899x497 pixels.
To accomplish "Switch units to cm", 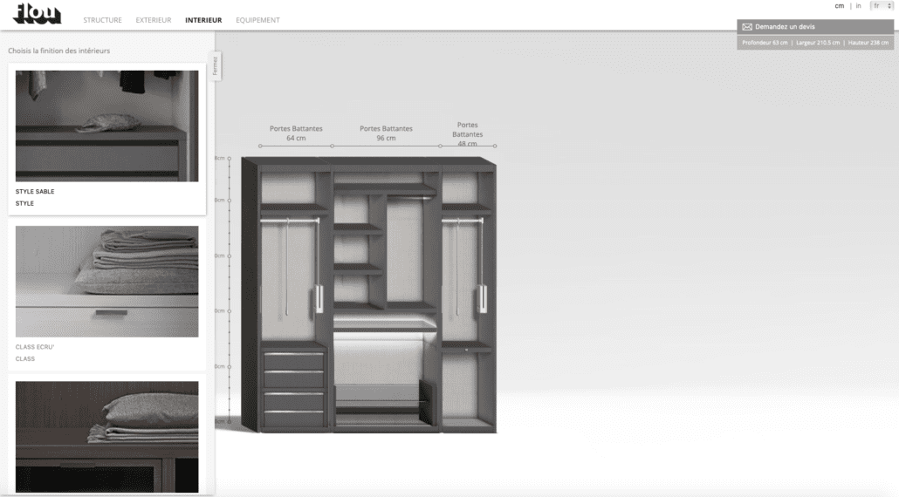I will (840, 6).
